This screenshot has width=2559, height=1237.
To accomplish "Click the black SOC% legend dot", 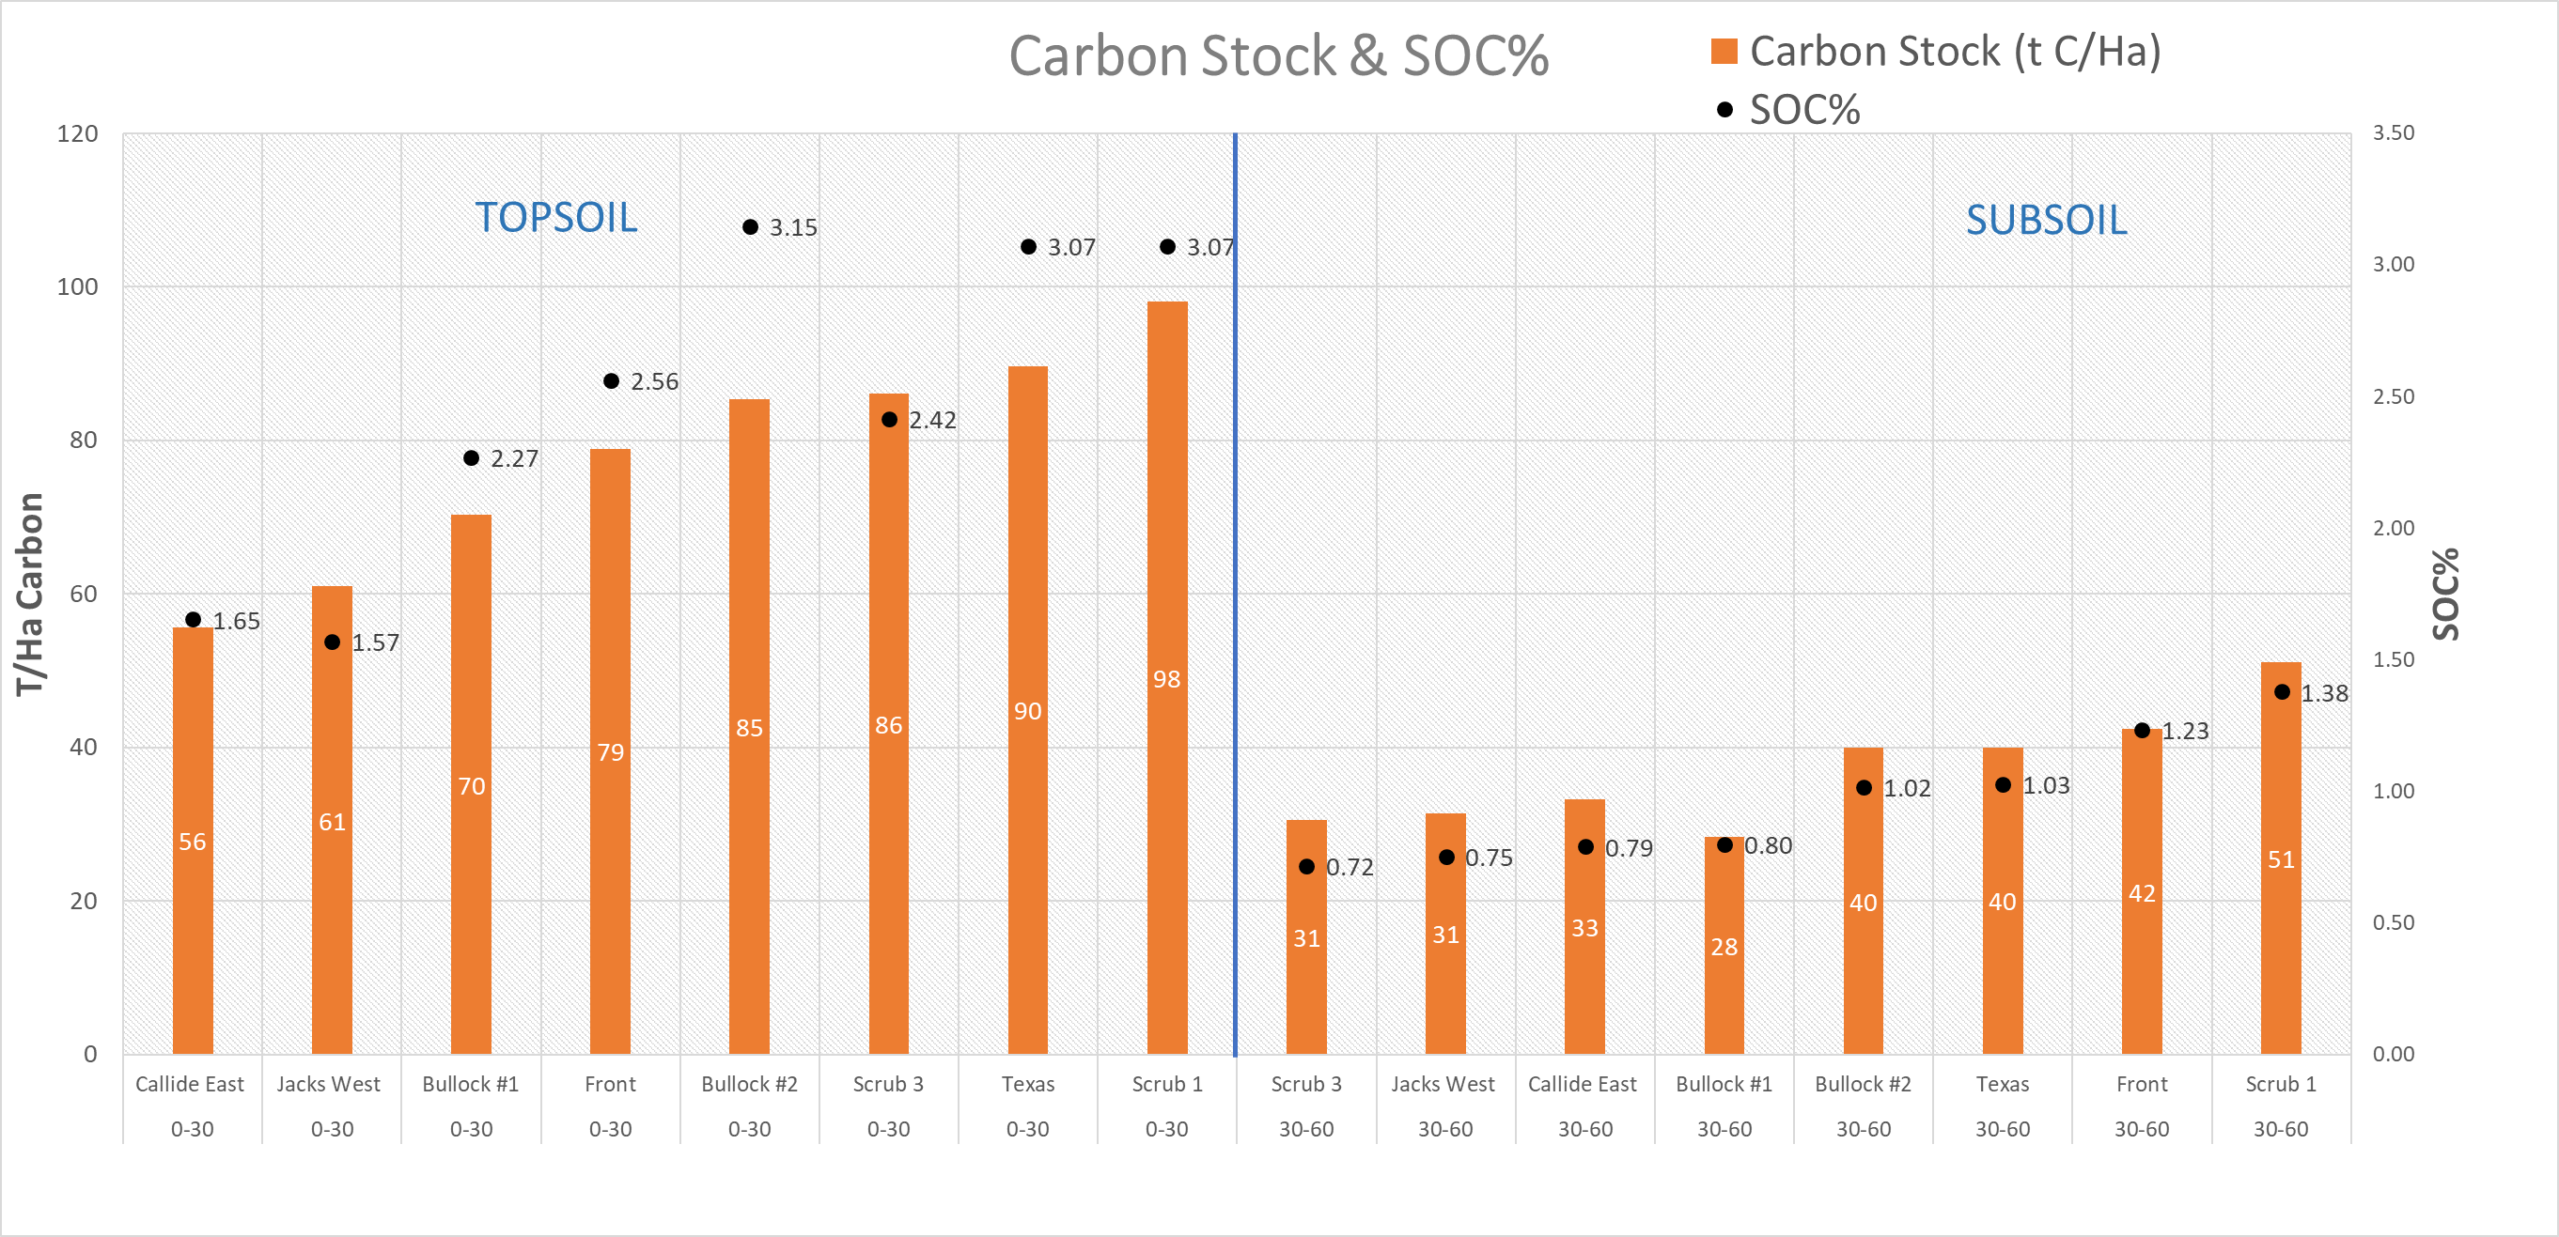I will 1724,109.
